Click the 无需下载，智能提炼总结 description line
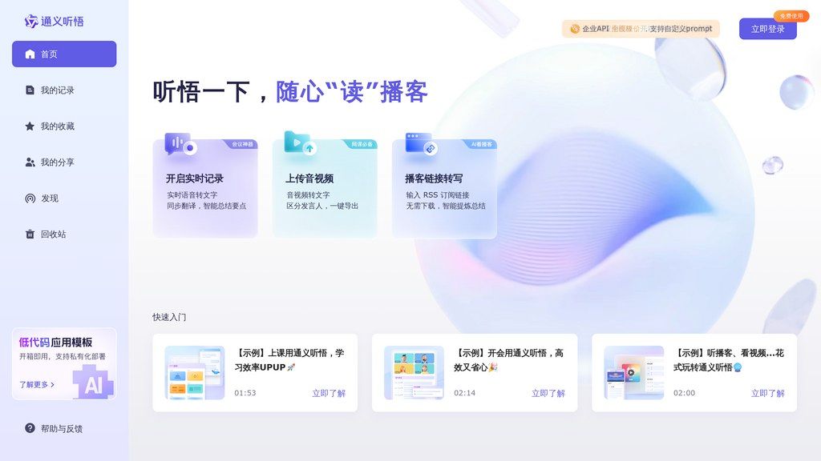This screenshot has height=461, width=821. (446, 206)
